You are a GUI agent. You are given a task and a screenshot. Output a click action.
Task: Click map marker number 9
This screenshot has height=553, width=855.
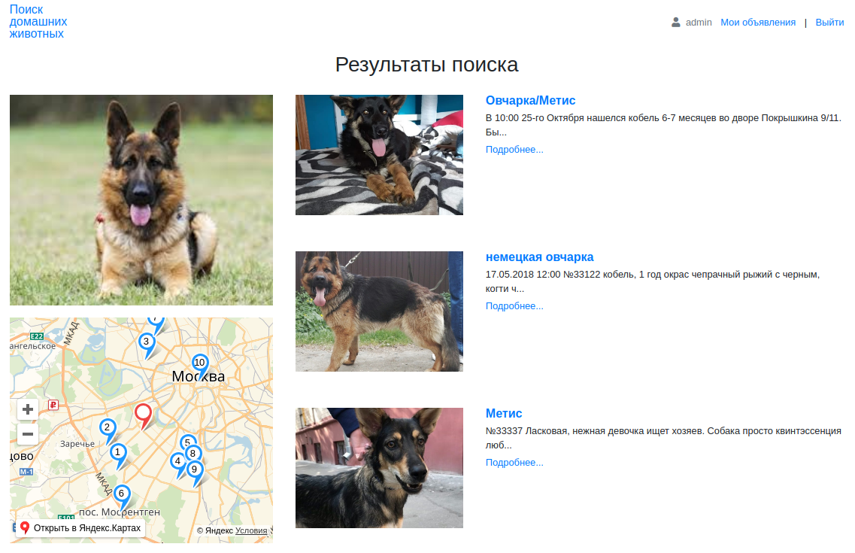(195, 469)
